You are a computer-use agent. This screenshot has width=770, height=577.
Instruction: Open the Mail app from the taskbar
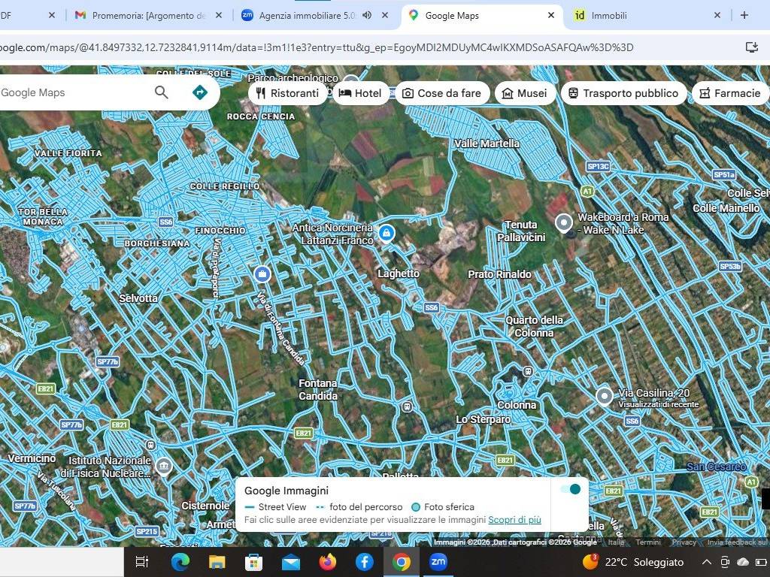(x=291, y=562)
